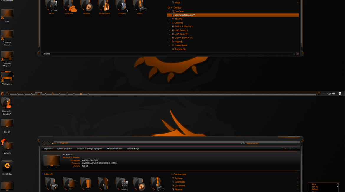Collapse the Folders (7) group
Image resolution: width=345 pixels, height=192 pixels.
tap(48, 174)
